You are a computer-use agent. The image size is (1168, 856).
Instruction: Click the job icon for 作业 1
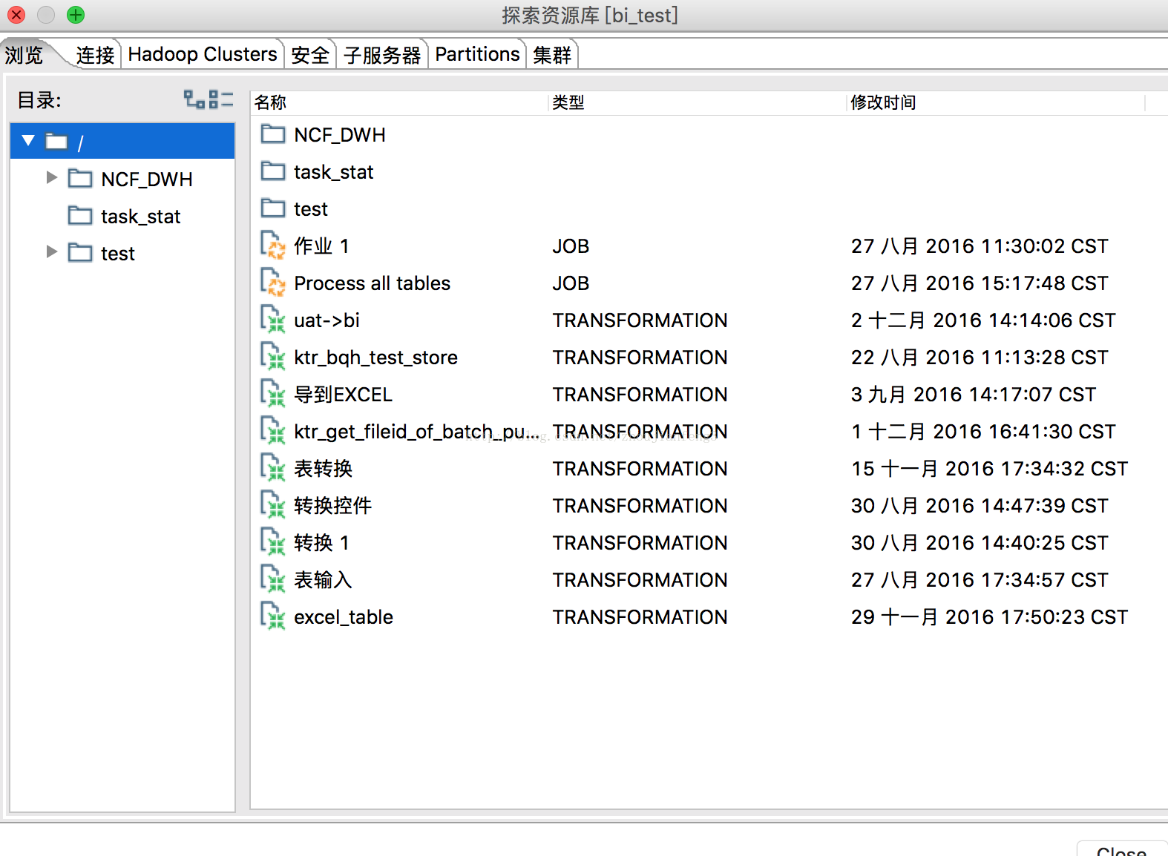tap(273, 245)
